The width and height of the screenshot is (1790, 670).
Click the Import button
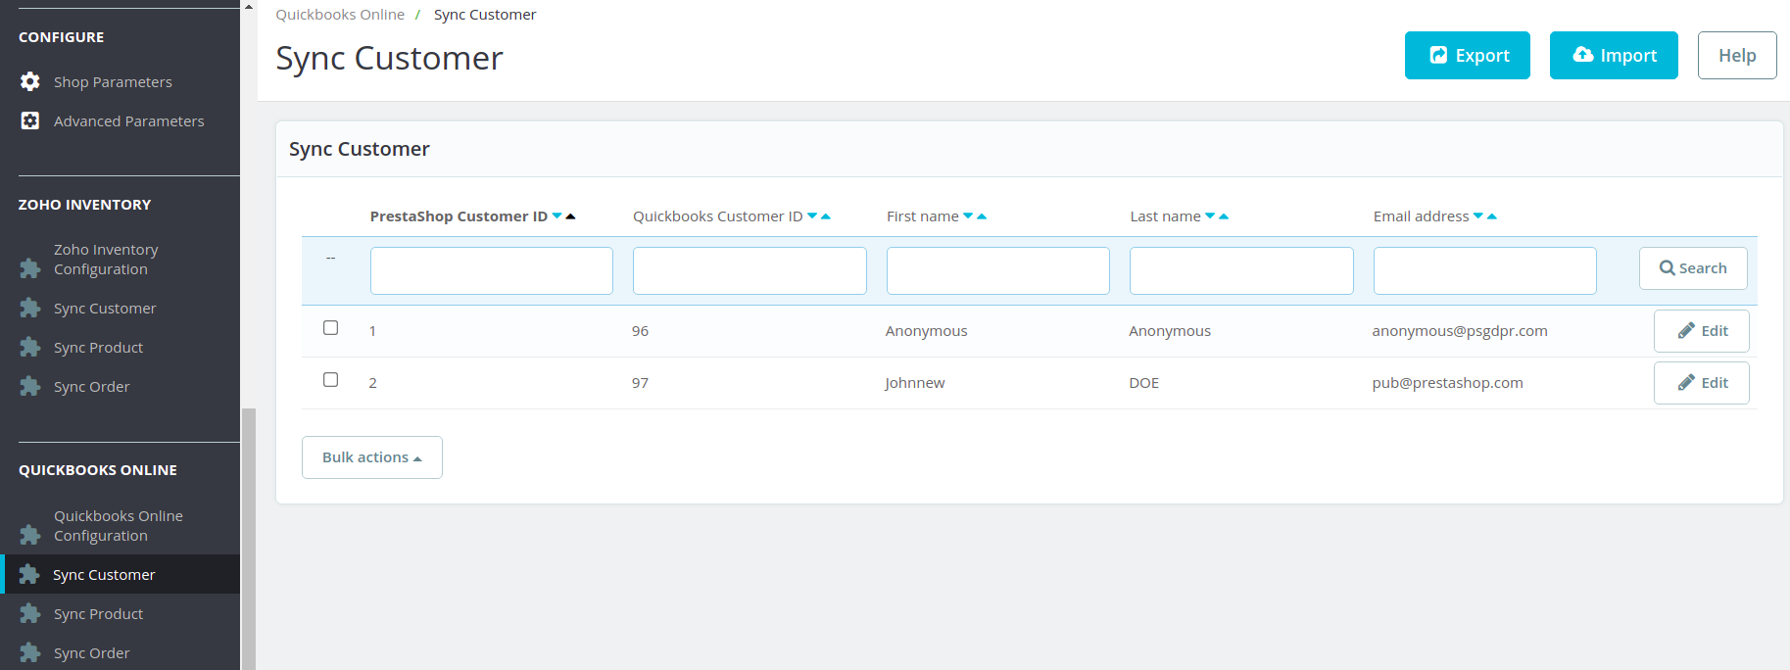1614,56
